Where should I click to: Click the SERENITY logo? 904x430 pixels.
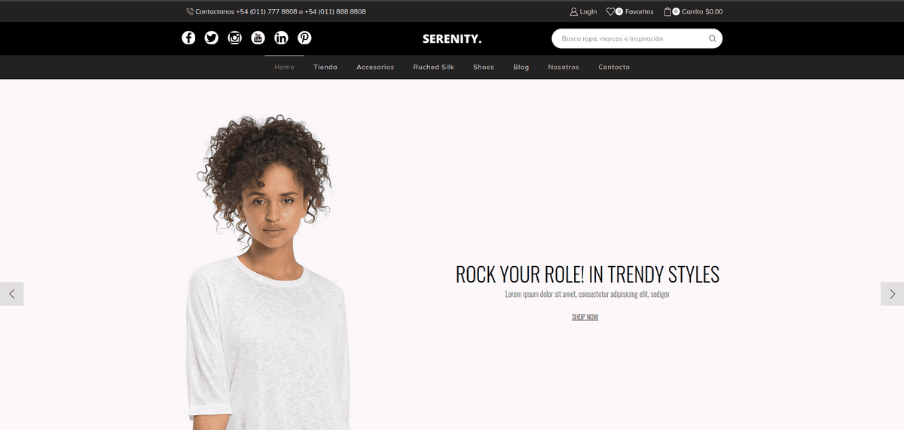pyautogui.click(x=452, y=38)
